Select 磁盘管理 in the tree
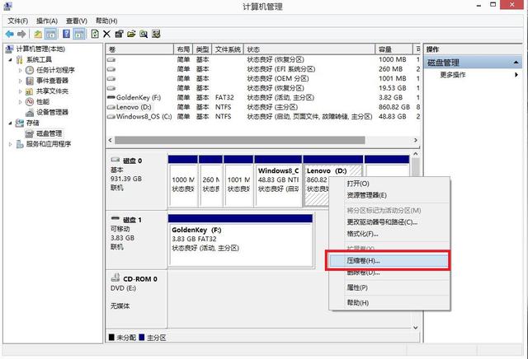The image size is (528, 359). click(x=49, y=133)
